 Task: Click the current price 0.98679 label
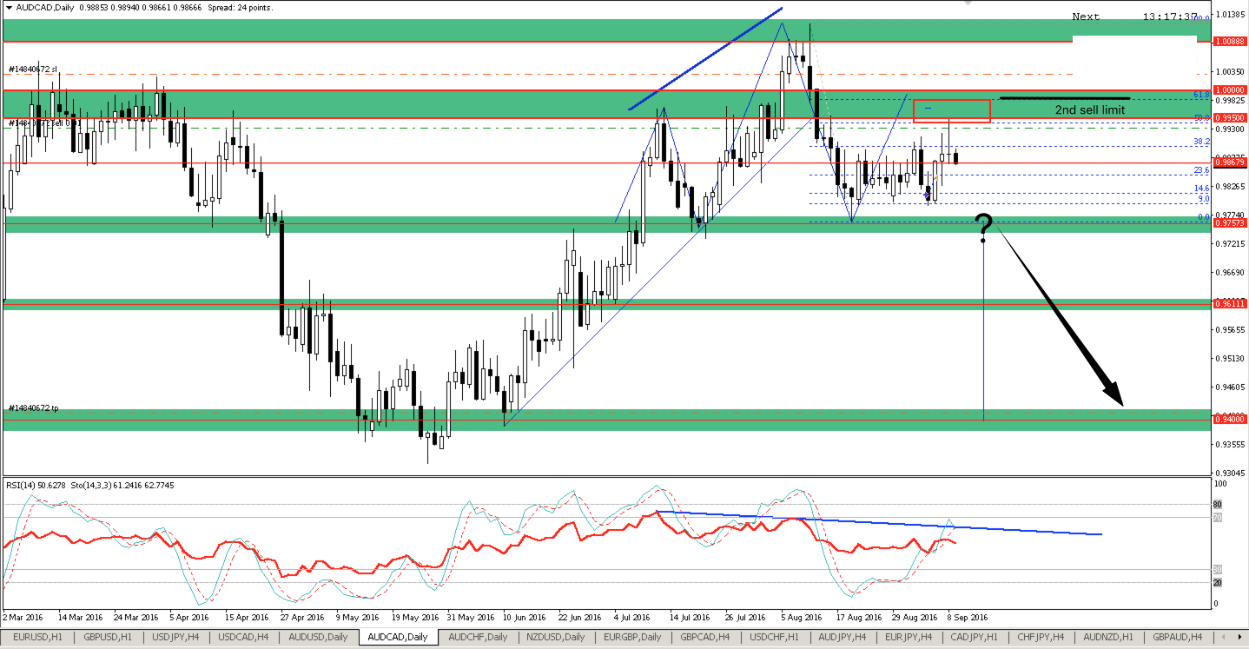point(1229,162)
